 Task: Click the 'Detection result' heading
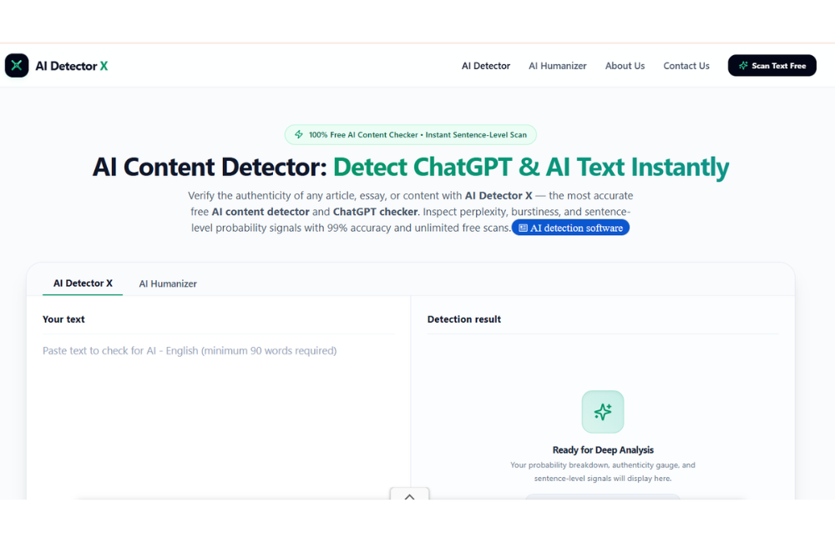tap(463, 319)
